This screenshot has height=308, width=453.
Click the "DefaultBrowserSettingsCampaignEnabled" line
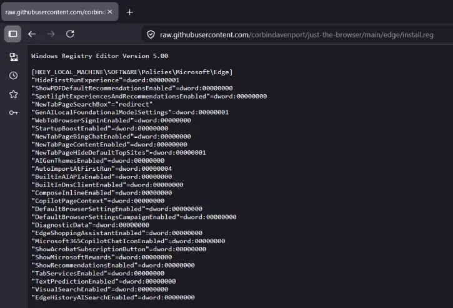(x=134, y=217)
